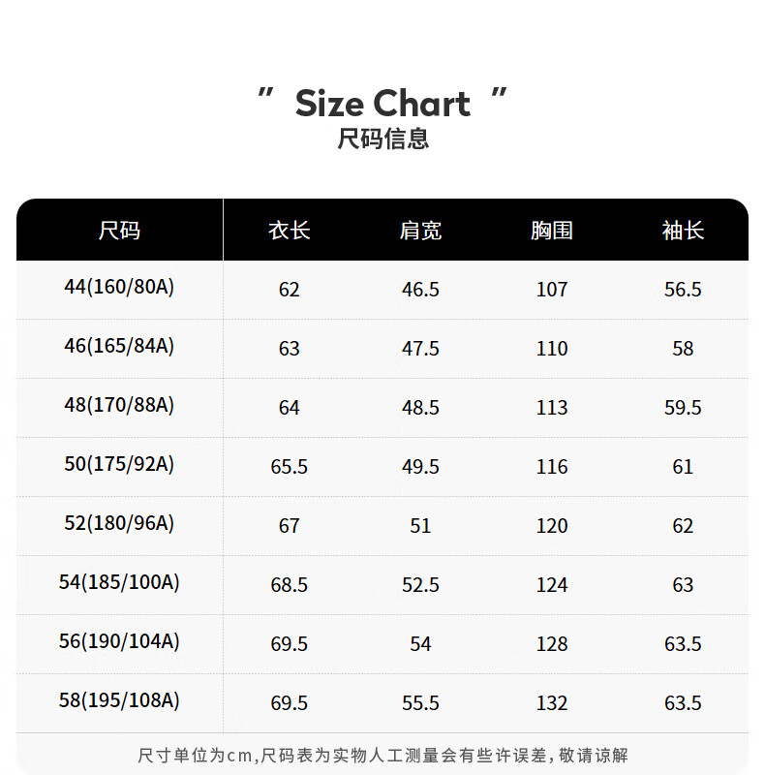Select the 56(190/104A) size label
Image resolution: width=765 pixels, height=775 pixels.
pos(119,642)
